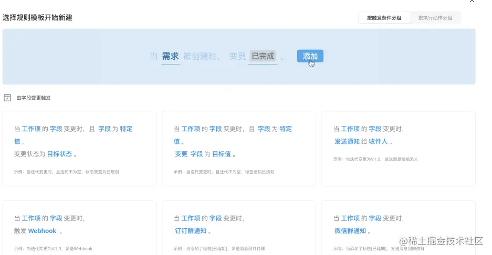Open the 已完成 status dropdown

[x=263, y=57]
